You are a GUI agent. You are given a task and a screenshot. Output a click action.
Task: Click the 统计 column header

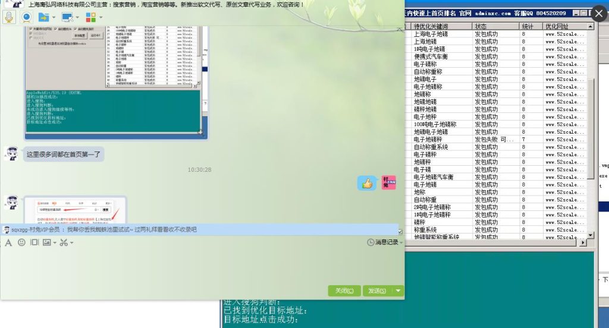[x=531, y=26]
